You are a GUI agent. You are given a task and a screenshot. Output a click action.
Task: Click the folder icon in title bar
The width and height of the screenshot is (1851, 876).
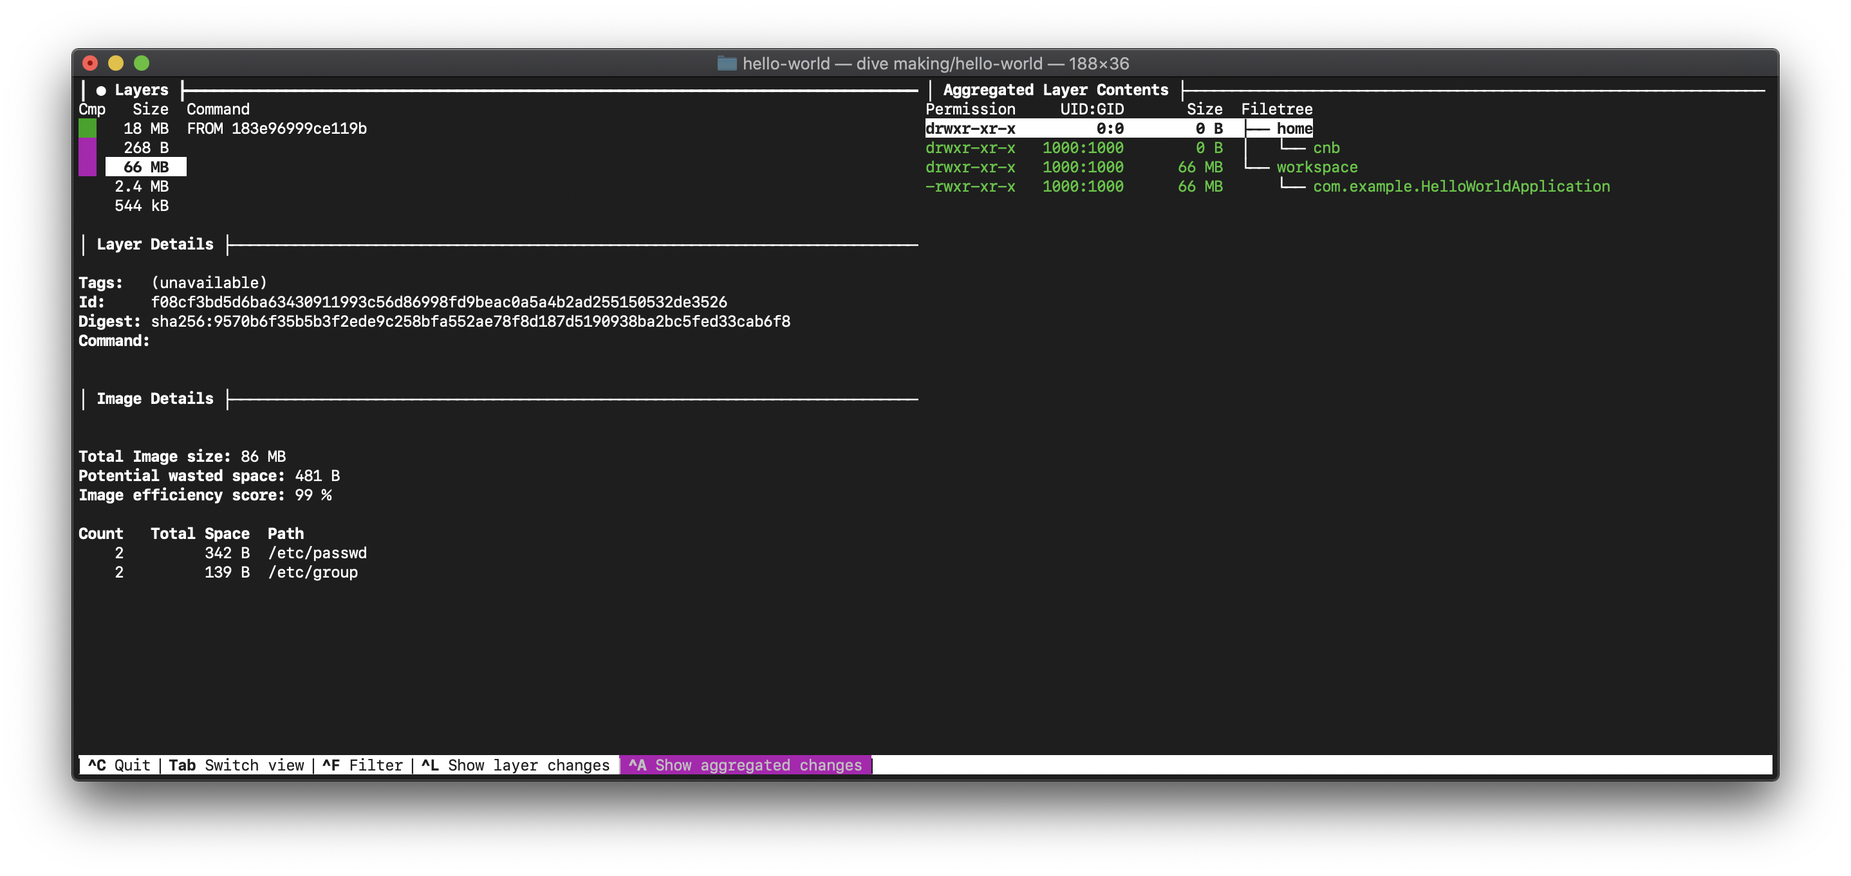(727, 63)
